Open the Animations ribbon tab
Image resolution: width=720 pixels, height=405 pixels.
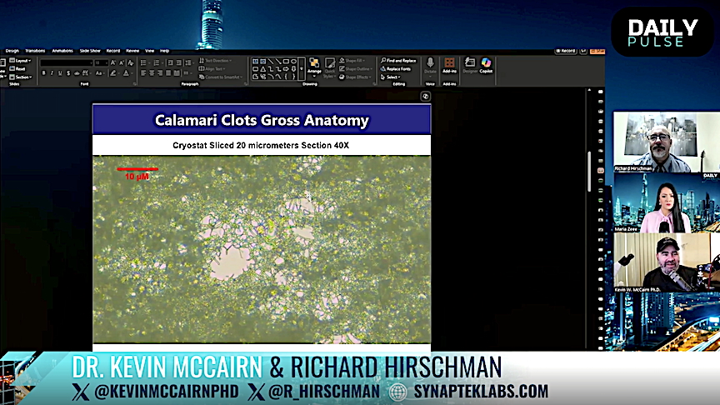click(62, 51)
